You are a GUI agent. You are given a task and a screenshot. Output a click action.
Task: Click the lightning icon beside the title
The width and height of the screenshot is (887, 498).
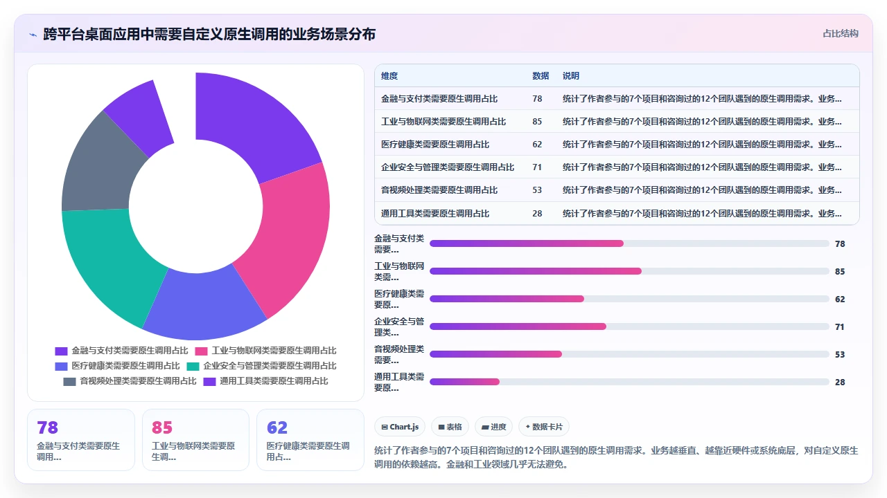pos(33,34)
